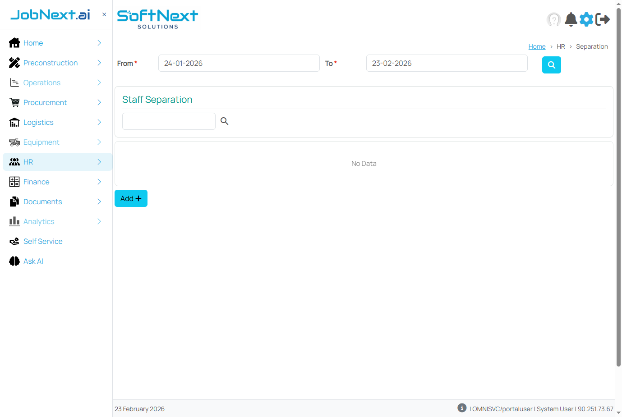The height and width of the screenshot is (417, 622).
Task: Expand the Documents menu chevron
Action: [x=99, y=202]
